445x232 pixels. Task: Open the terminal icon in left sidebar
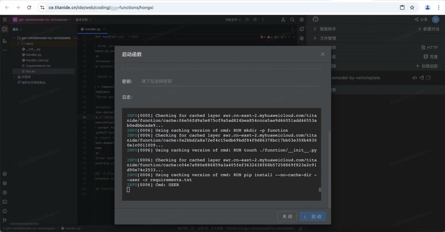point(5,202)
